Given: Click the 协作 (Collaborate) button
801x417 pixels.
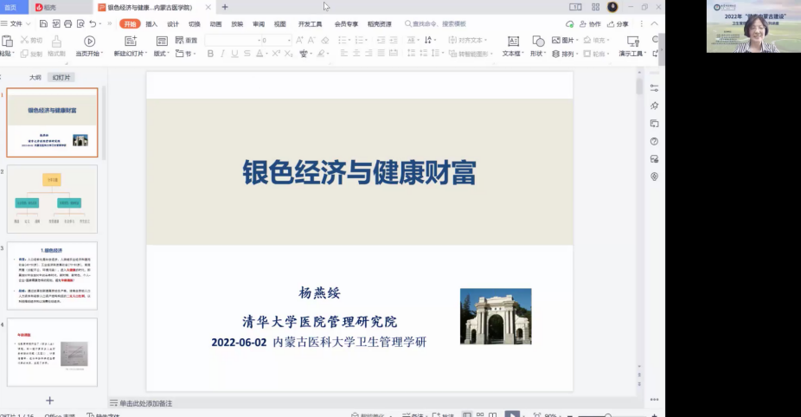Looking at the screenshot, I should coord(590,24).
